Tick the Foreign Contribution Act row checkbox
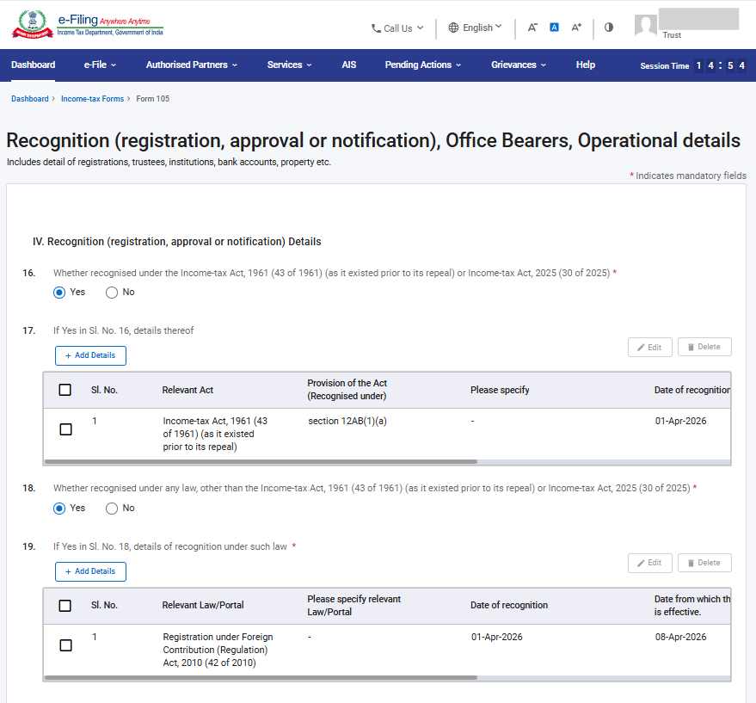Screen dimensions: 756x703 point(66,645)
